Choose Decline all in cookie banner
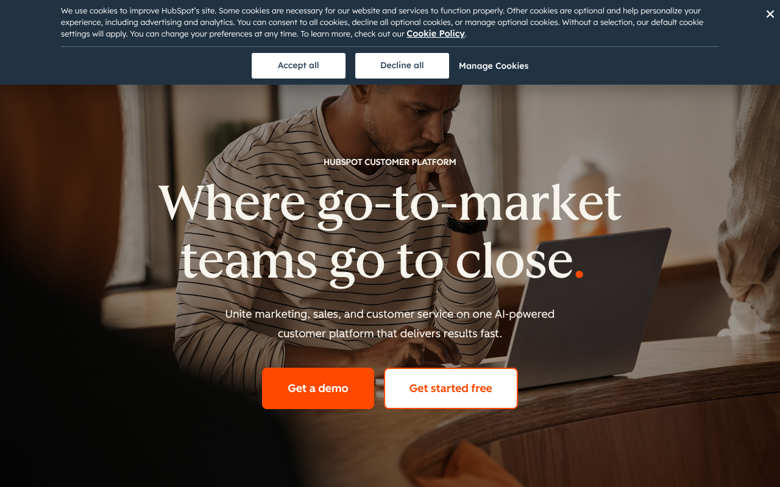Image resolution: width=780 pixels, height=487 pixels. (x=402, y=66)
